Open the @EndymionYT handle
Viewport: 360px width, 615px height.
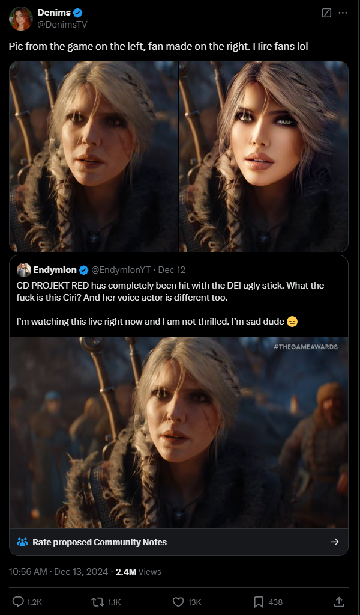coord(121,270)
